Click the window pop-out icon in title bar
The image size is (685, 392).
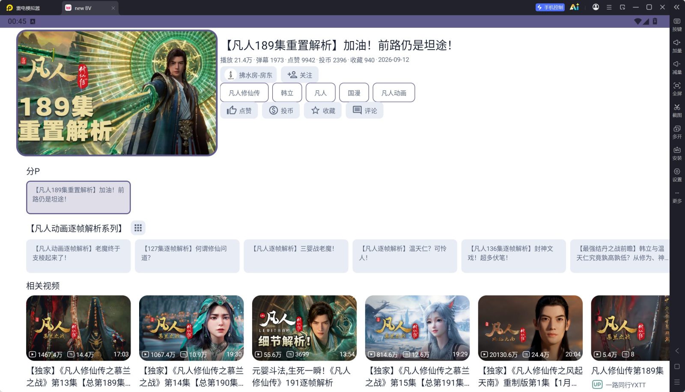tap(622, 7)
